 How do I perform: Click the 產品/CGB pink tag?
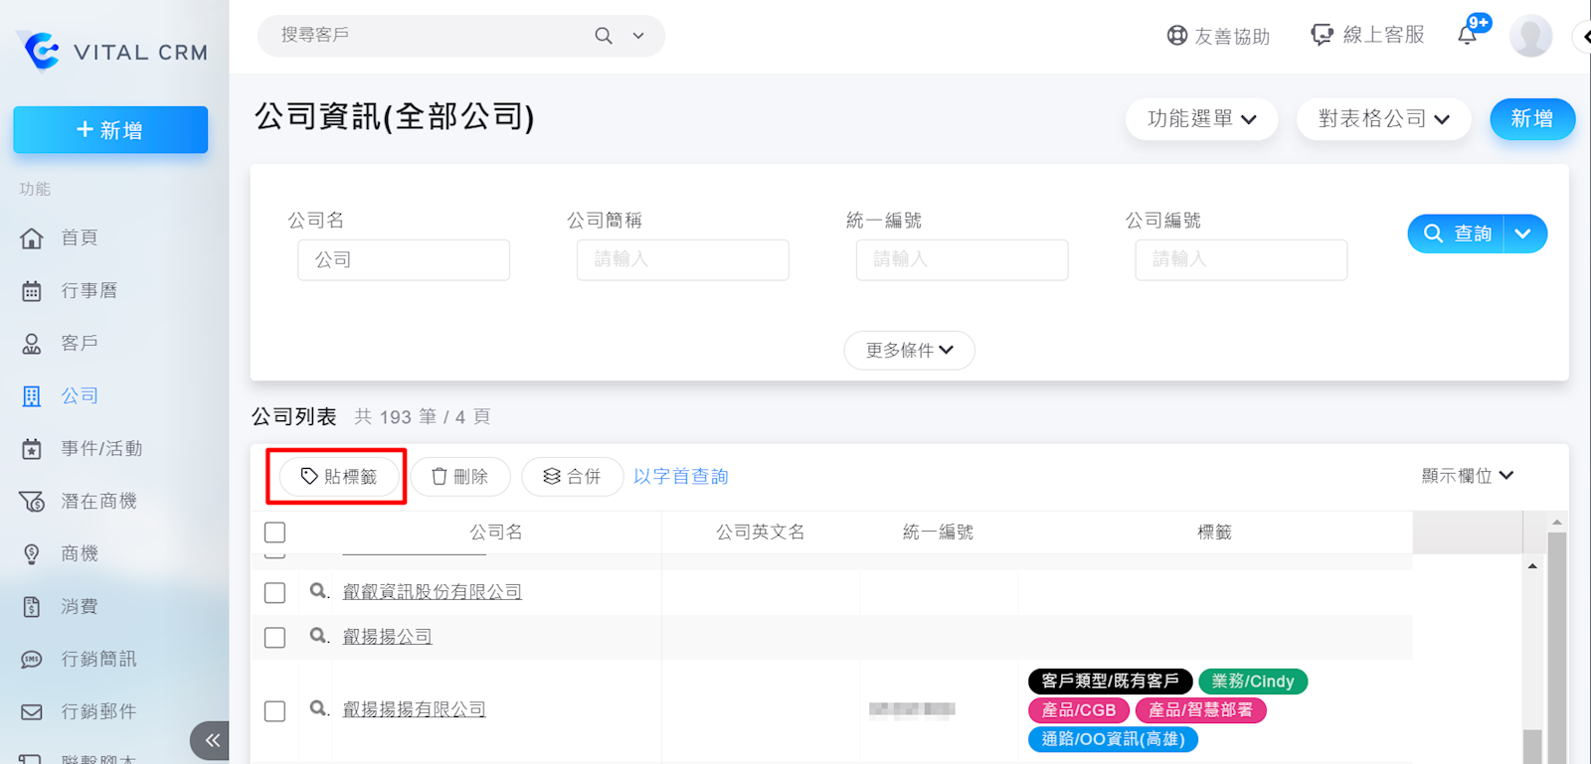pos(1079,710)
